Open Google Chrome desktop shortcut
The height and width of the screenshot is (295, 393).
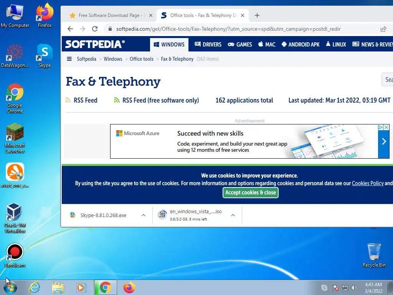pyautogui.click(x=15, y=98)
